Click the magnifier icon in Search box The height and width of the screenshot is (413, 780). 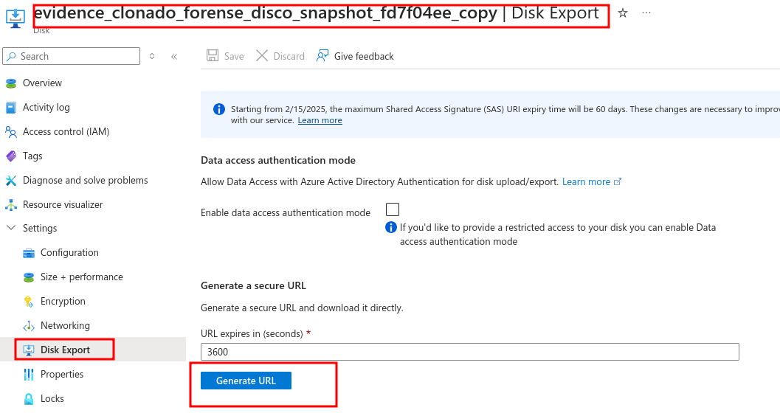[x=12, y=56]
